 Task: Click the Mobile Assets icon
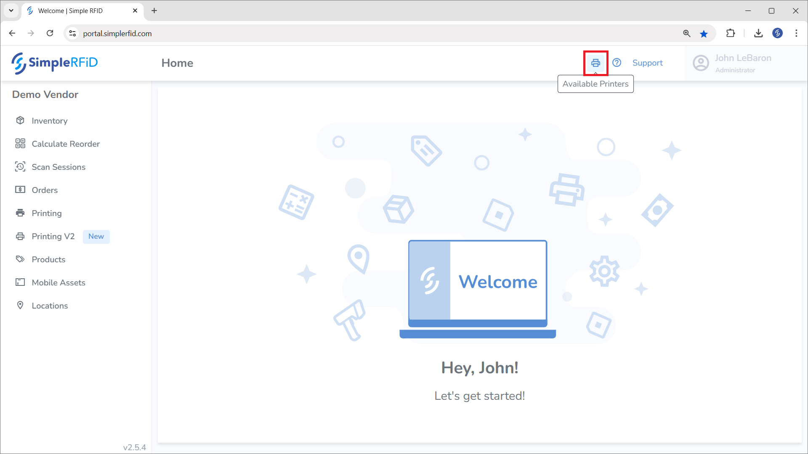20,282
